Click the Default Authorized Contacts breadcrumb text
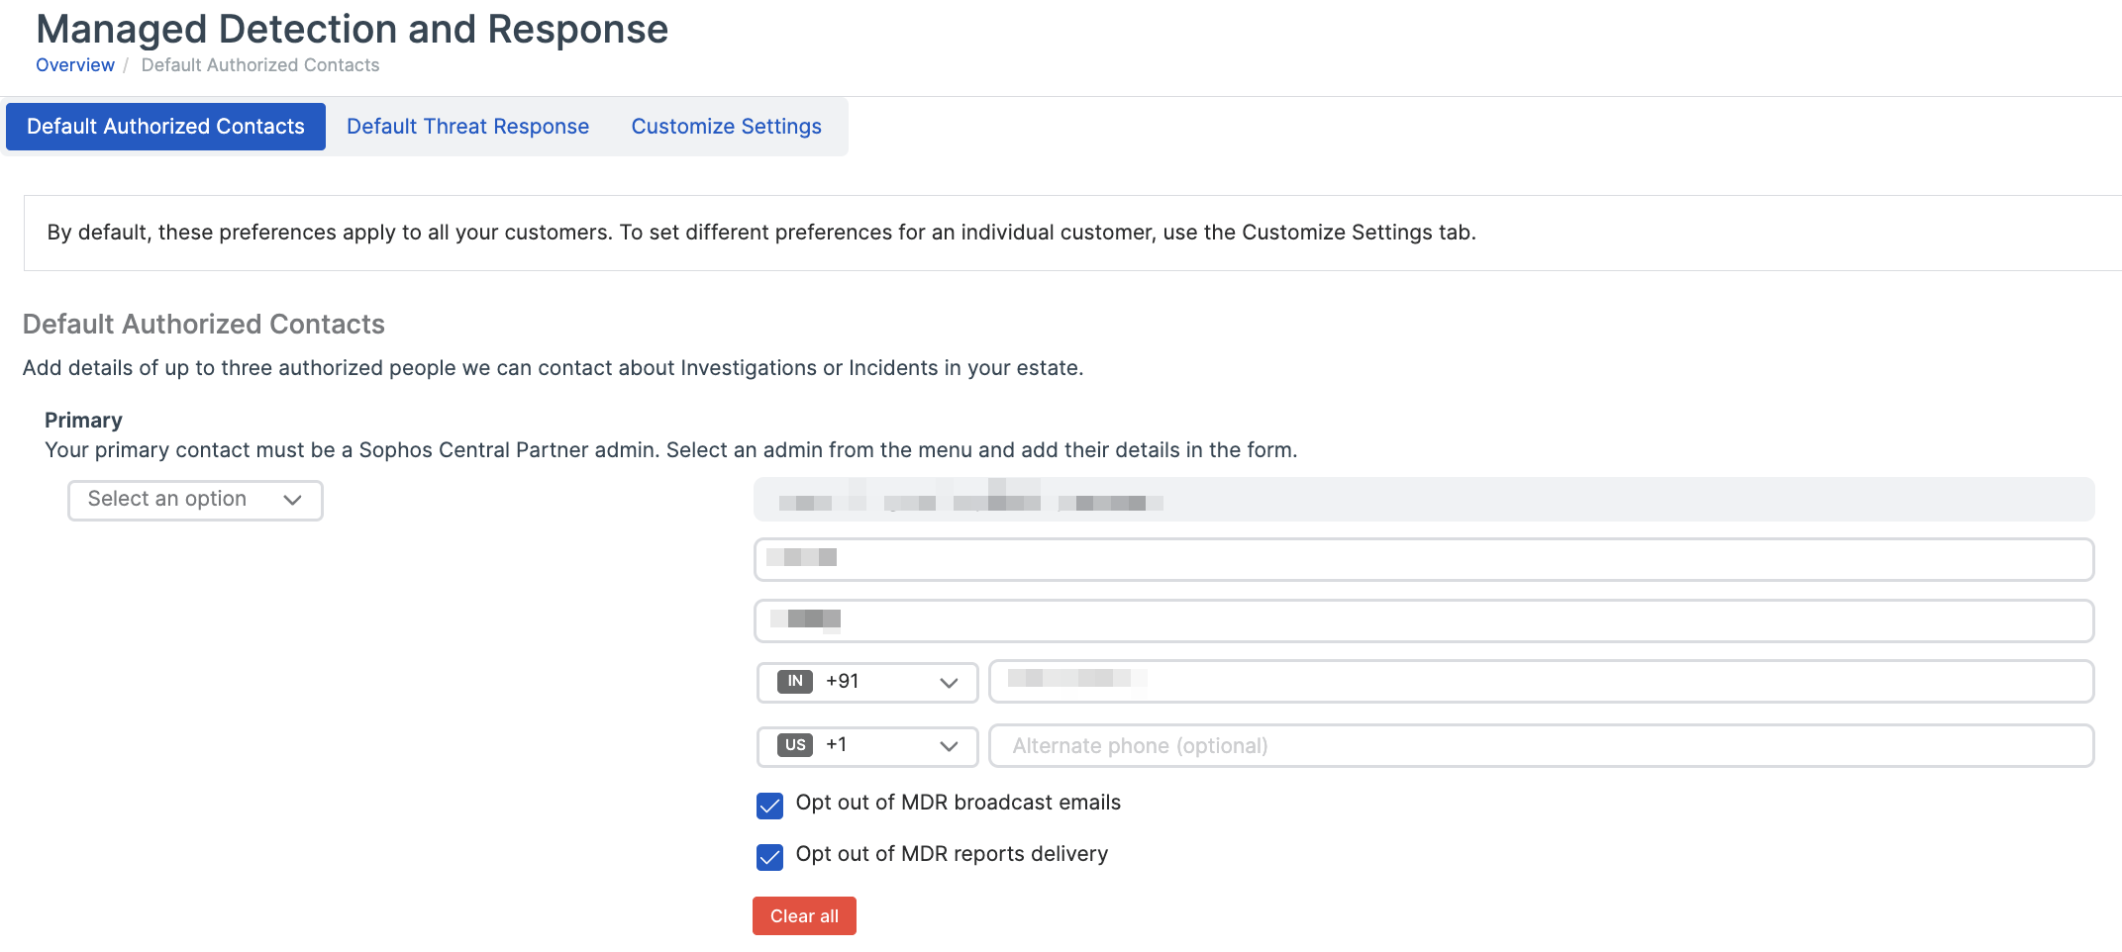The width and height of the screenshot is (2122, 952). (260, 65)
